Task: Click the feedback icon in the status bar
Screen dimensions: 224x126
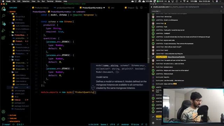Action: 142,125
